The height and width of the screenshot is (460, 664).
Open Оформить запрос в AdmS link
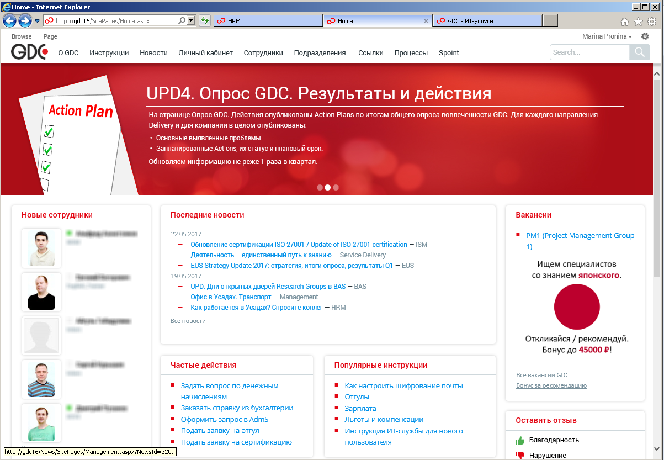pyautogui.click(x=225, y=419)
